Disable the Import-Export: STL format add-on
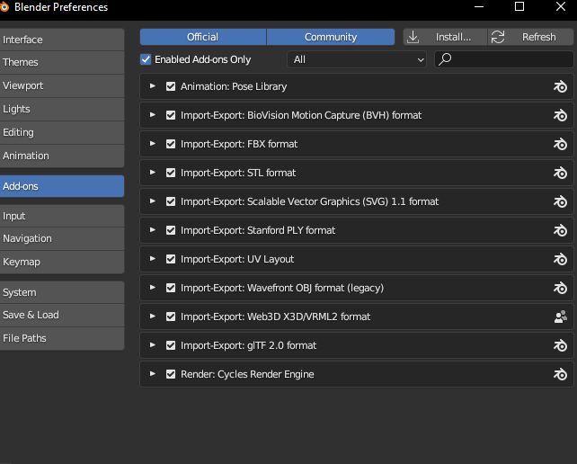 point(171,173)
